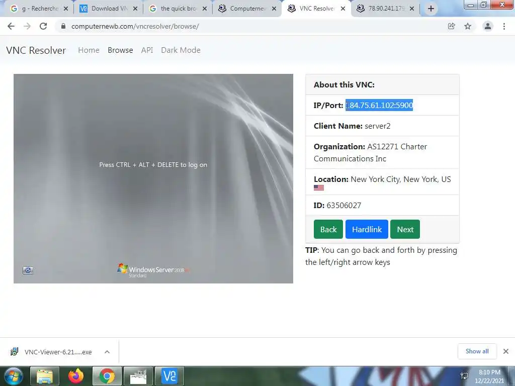Switch to the Download VNC tab
This screenshot has width=515, height=386.
click(105, 9)
